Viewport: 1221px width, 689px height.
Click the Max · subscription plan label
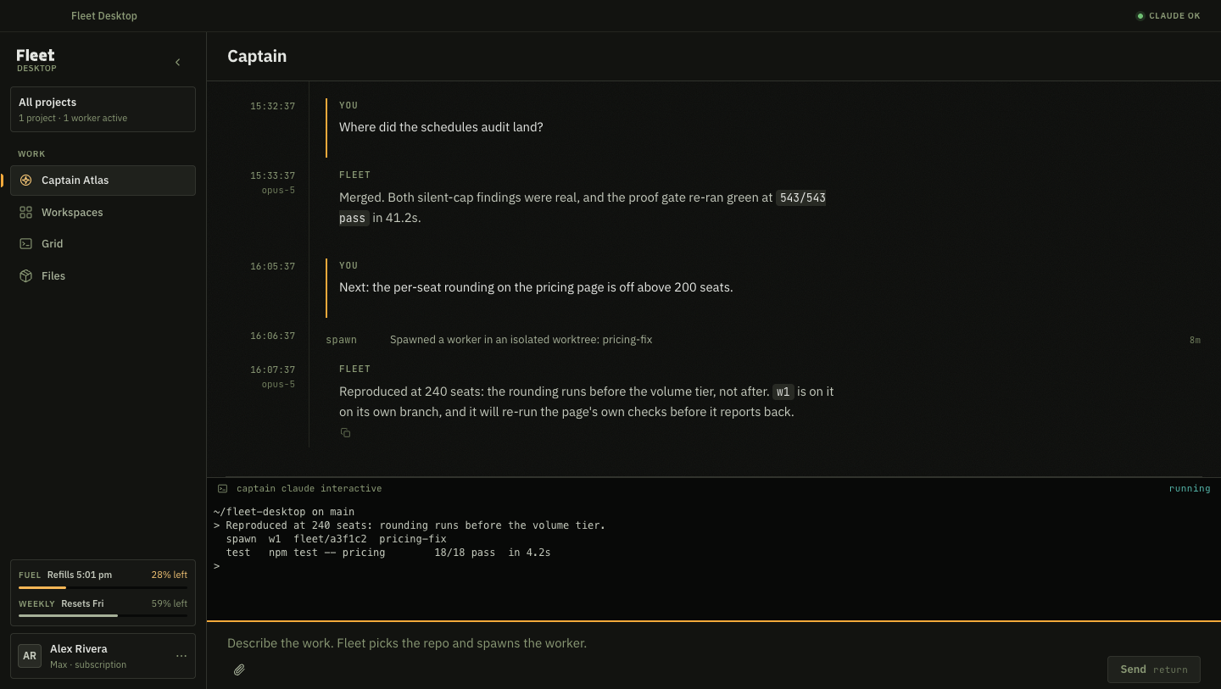click(x=88, y=664)
